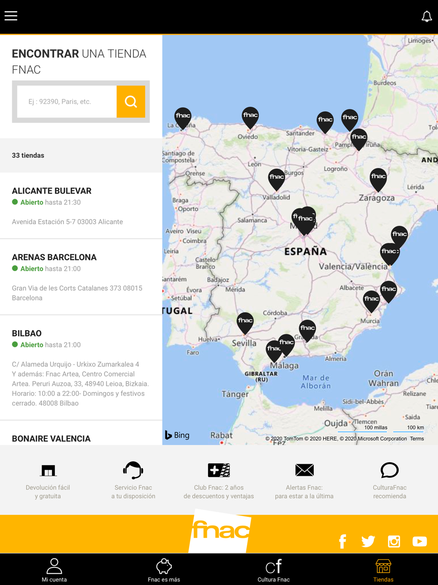Open Devolución fácil y gratuita

click(48, 481)
